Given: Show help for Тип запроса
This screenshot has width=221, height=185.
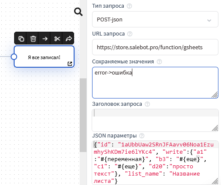Looking at the screenshot, I should point(129,6).
